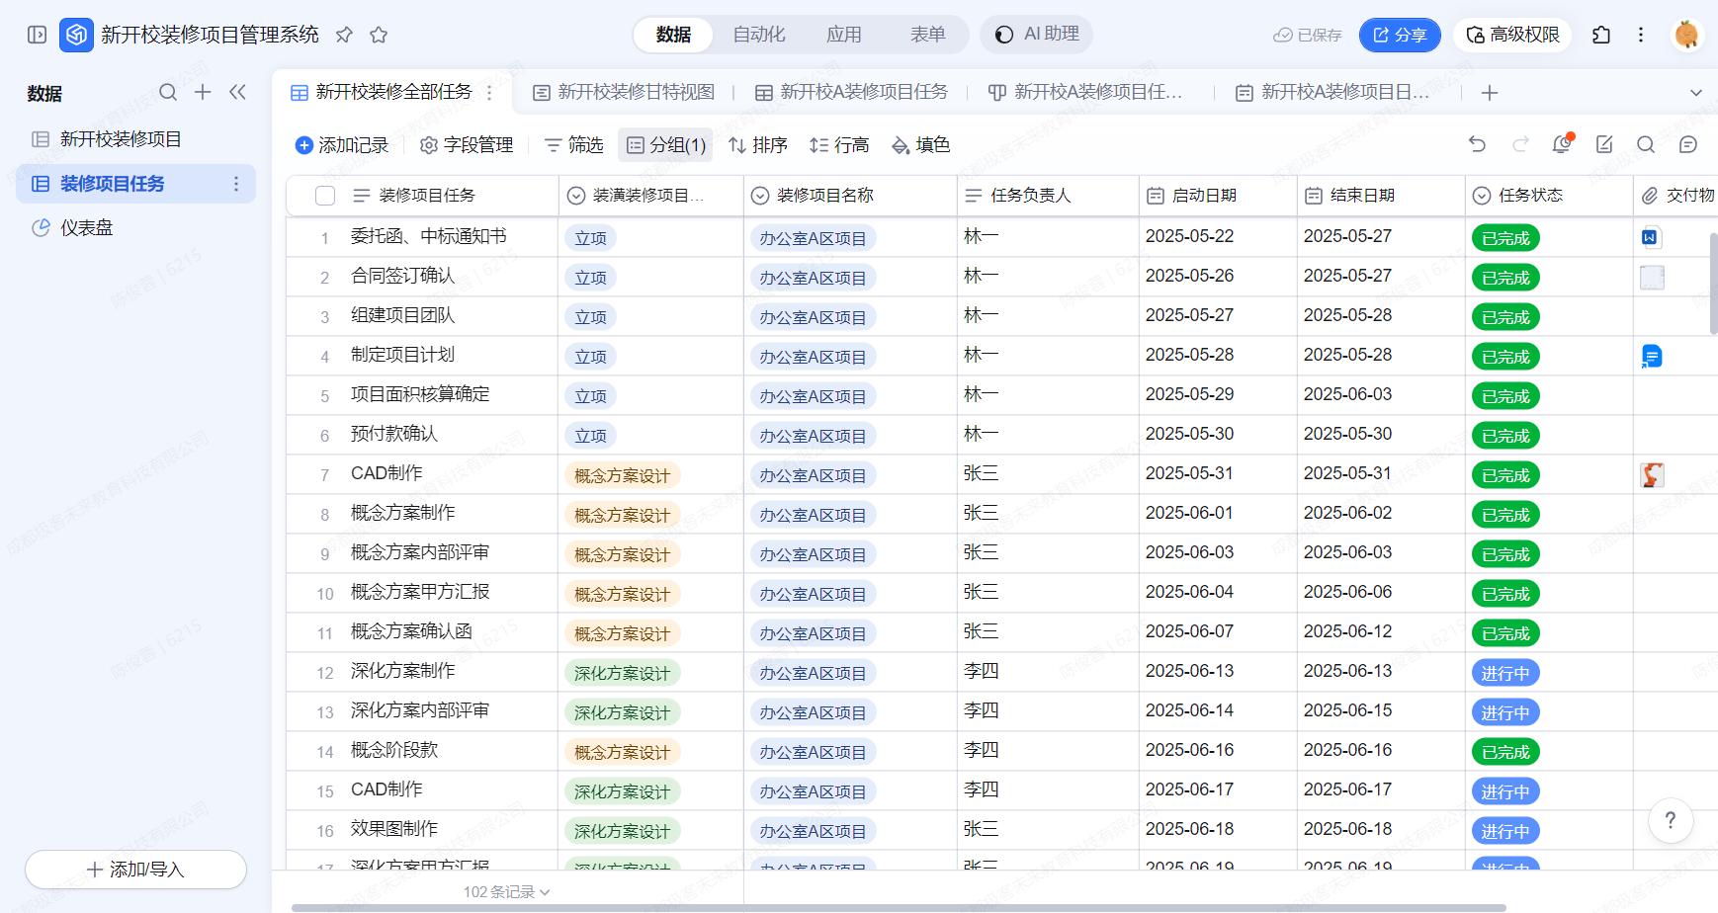Switch to the 自动化 tab

tap(758, 35)
